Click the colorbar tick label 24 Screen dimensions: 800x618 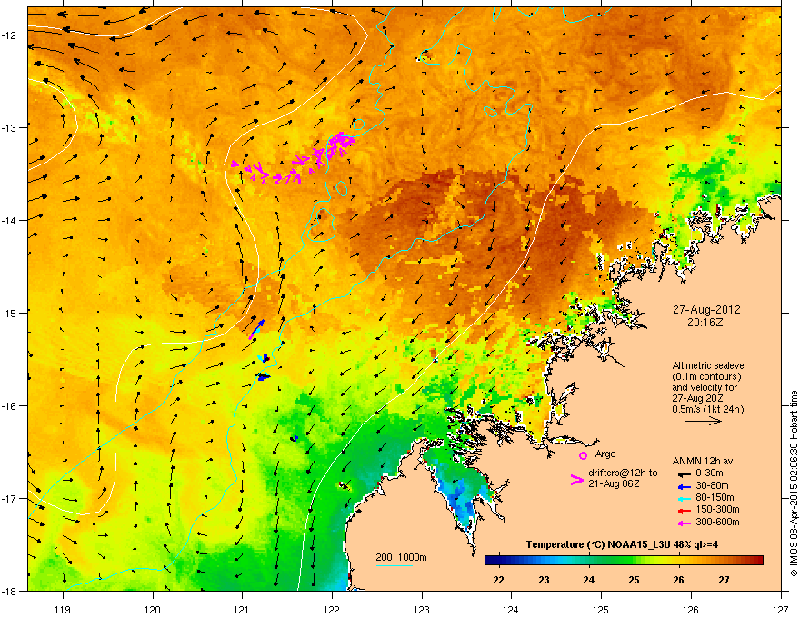pos(589,580)
